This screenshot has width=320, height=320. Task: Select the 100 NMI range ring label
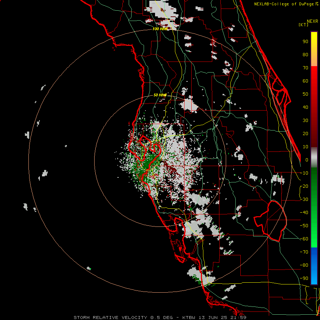(160, 29)
